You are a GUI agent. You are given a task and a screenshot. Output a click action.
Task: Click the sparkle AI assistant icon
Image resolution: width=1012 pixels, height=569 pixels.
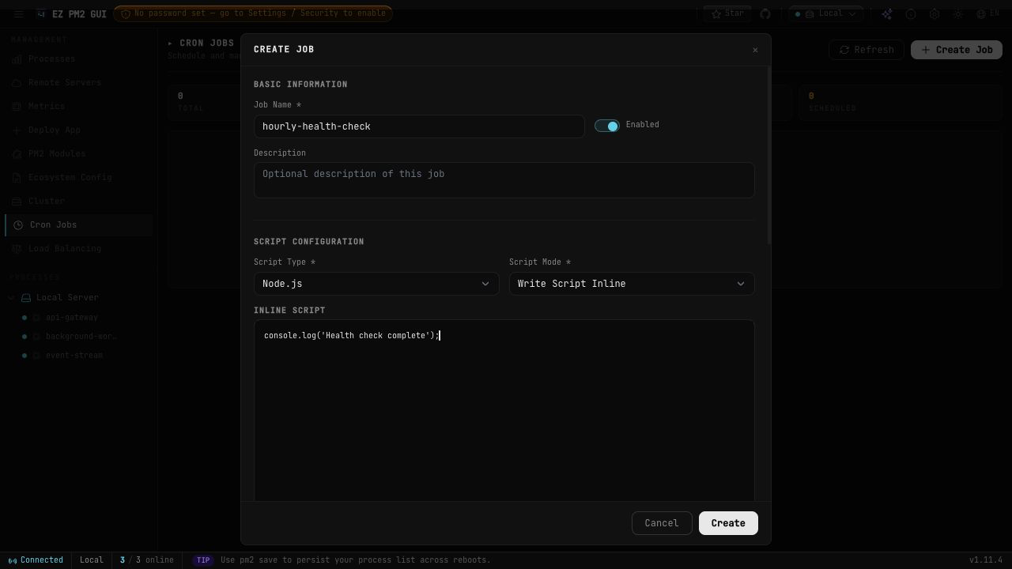[x=887, y=13]
